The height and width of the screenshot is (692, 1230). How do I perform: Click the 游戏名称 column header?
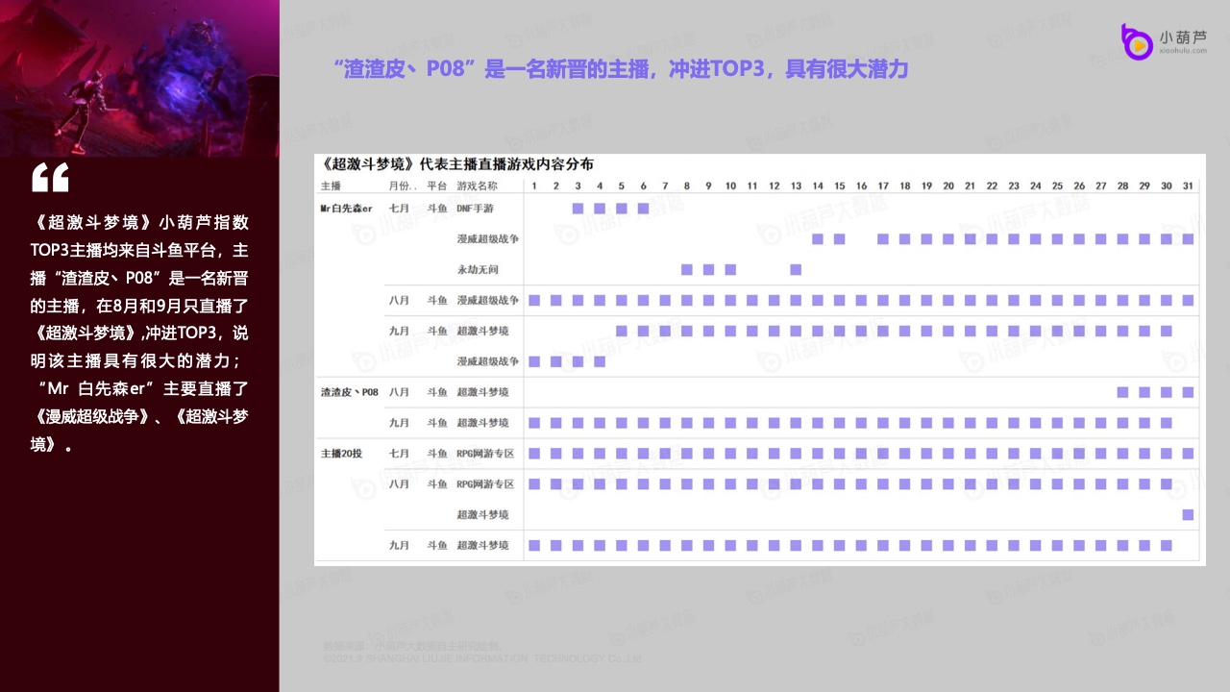pos(477,185)
